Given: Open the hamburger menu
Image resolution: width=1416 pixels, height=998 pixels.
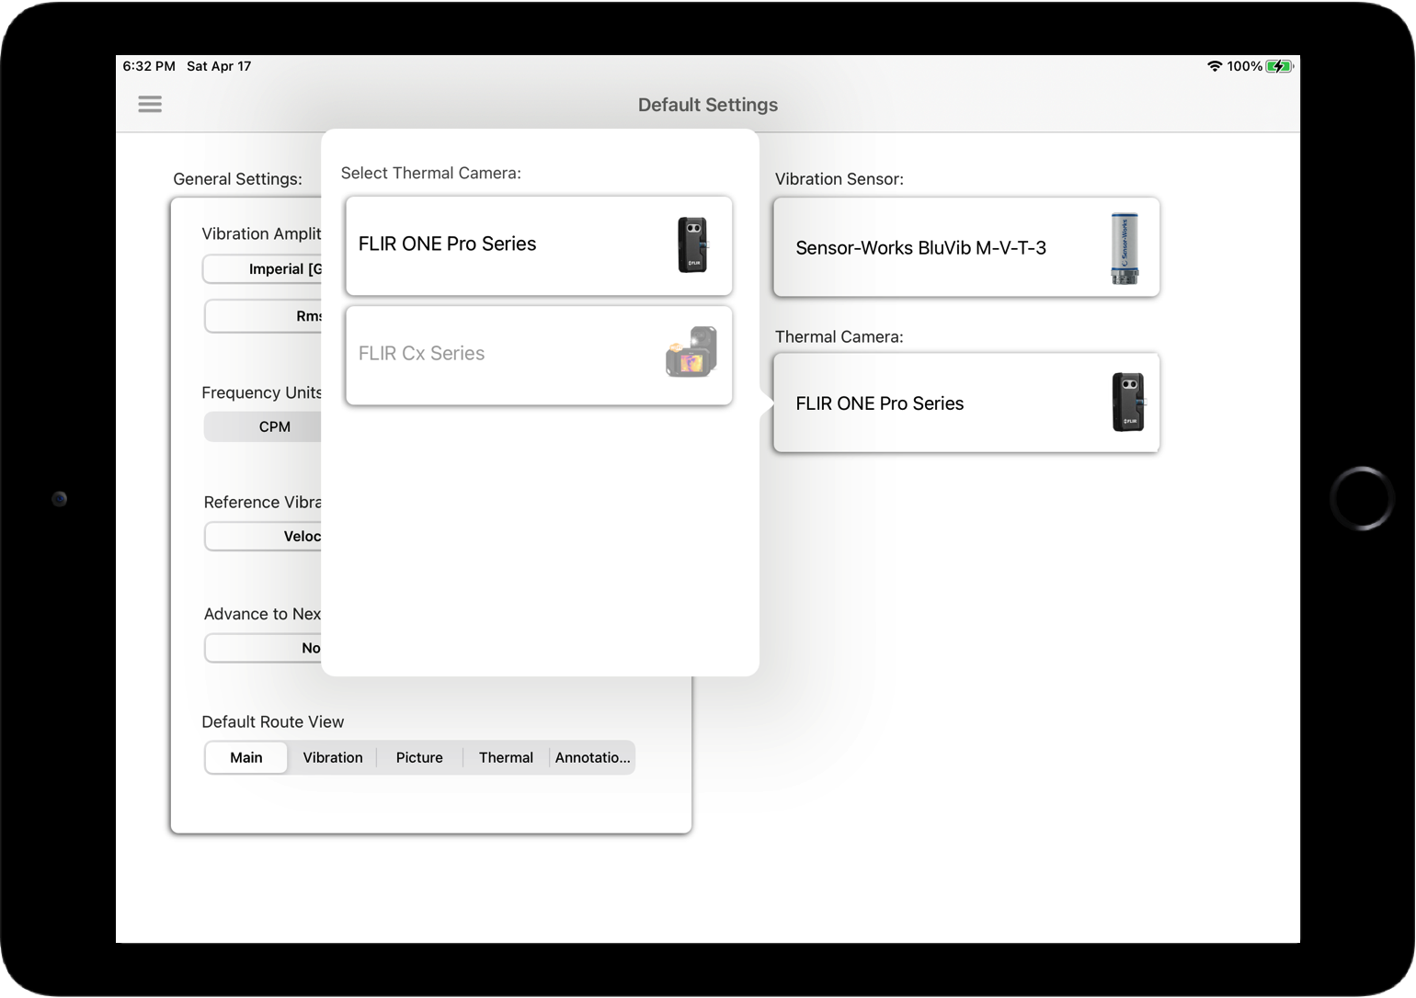Looking at the screenshot, I should pos(150,104).
